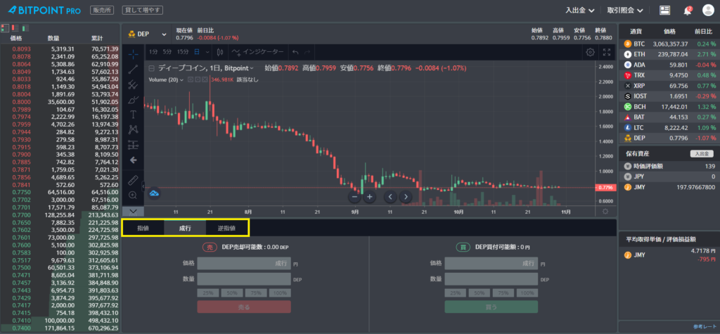
Task: Show combined buy and sell order book view
Action: 5,28
